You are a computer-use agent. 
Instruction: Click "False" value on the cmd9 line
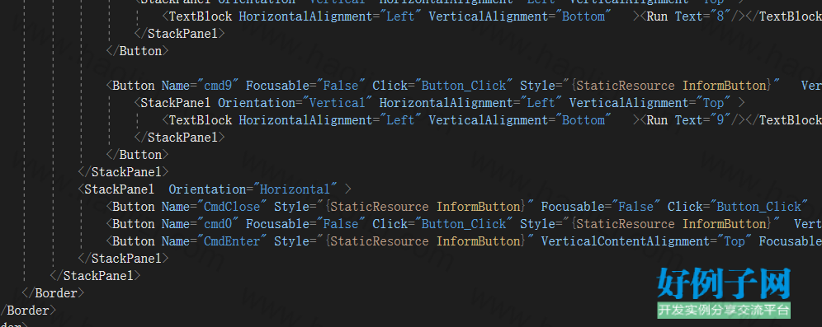coord(341,86)
